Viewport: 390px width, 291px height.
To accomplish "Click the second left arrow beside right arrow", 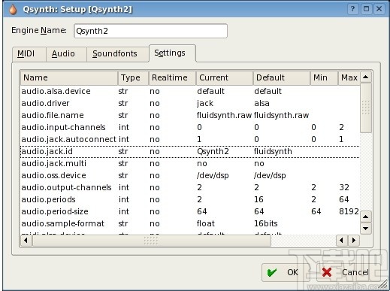I will 341,241.
